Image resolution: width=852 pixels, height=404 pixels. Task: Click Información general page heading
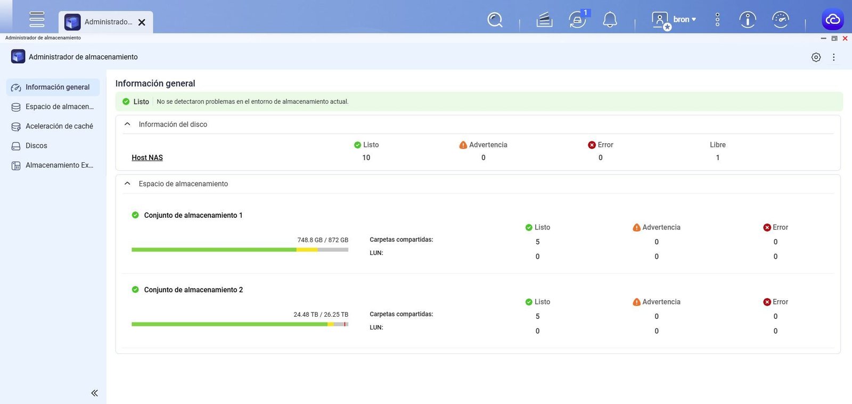click(x=155, y=84)
